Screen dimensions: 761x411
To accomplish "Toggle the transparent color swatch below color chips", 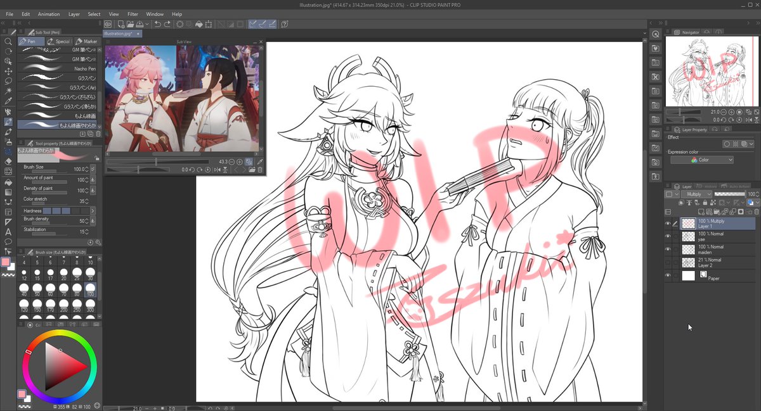I will 8,275.
